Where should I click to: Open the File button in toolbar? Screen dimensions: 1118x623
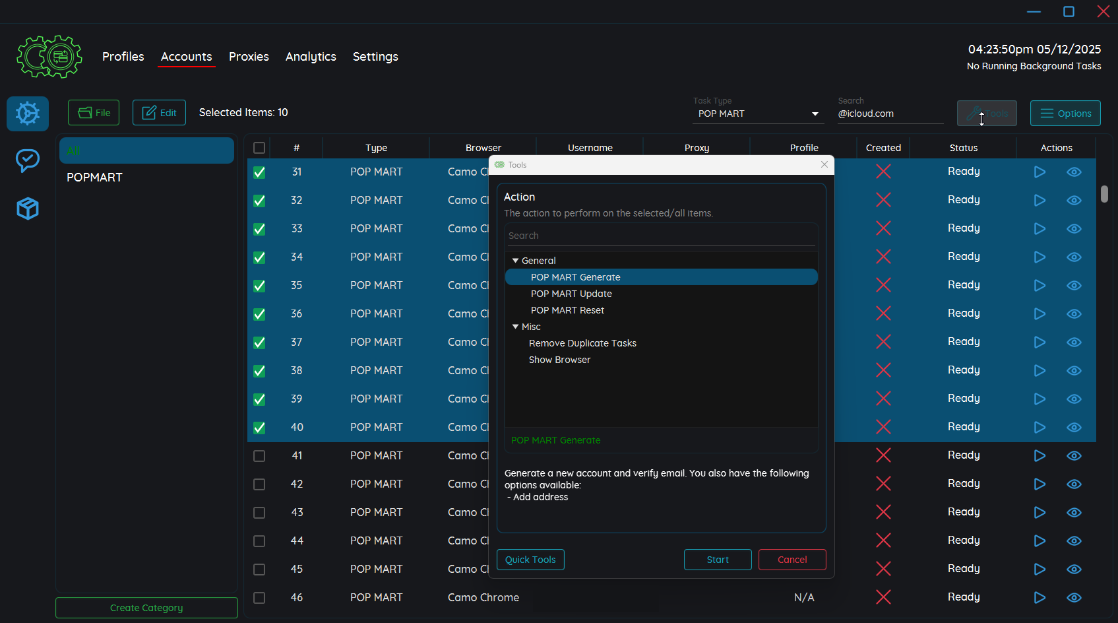[94, 113]
